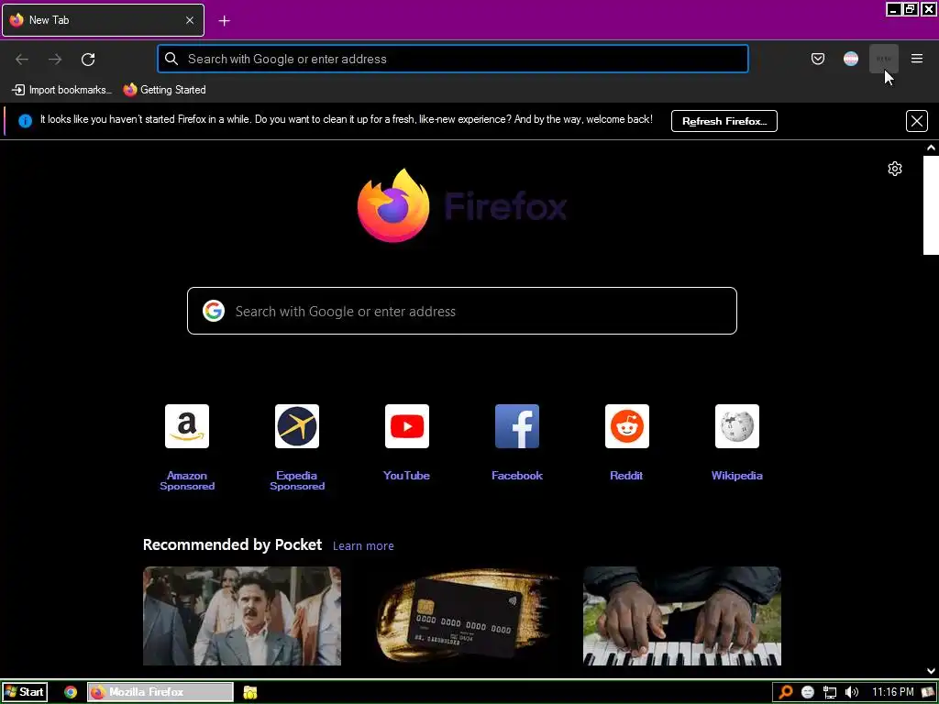Open the Windows Start menu

click(24, 692)
